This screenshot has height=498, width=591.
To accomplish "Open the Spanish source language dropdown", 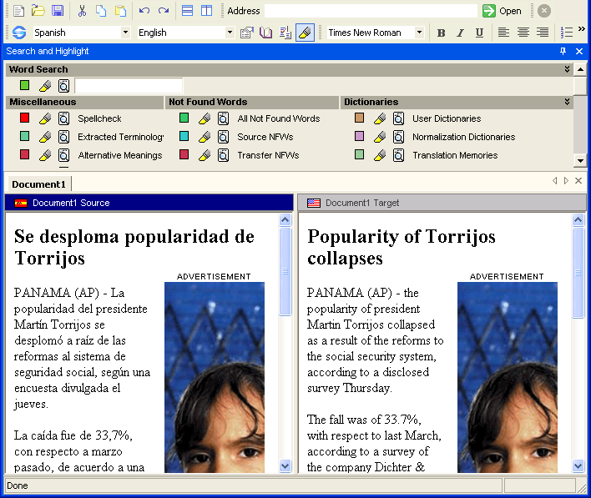I will 125,33.
